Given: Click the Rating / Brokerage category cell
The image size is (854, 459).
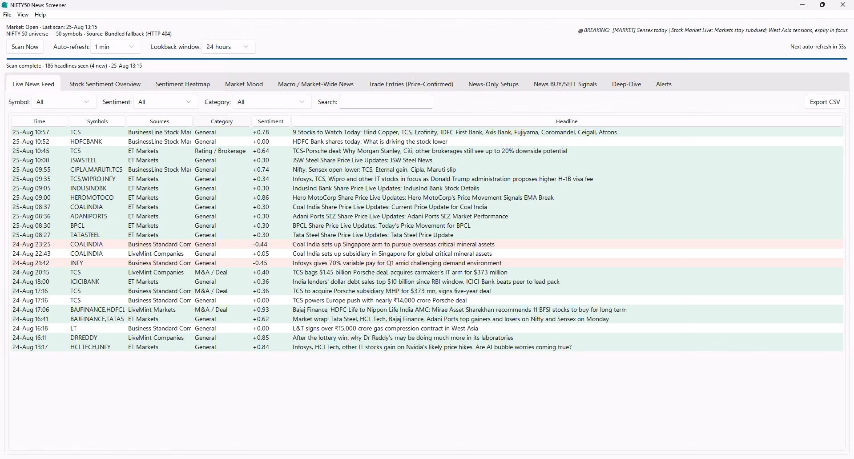Looking at the screenshot, I should tap(220, 151).
